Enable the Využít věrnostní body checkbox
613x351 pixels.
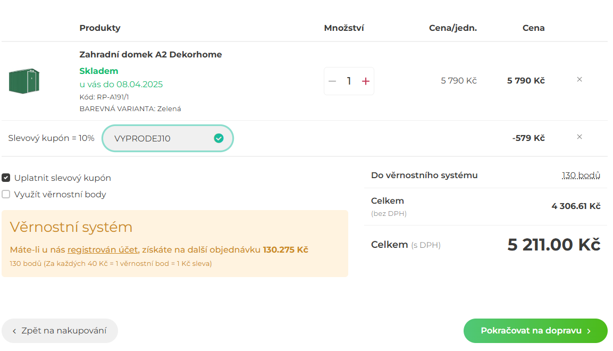pos(6,194)
